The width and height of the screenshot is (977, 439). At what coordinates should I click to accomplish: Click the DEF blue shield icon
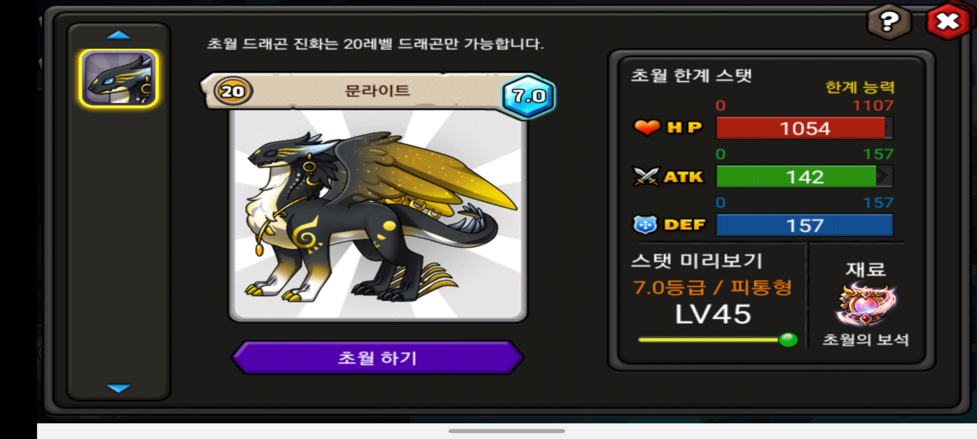645,225
